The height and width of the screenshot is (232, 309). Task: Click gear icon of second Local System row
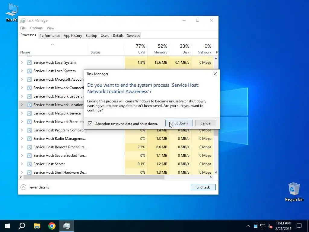[29, 71]
